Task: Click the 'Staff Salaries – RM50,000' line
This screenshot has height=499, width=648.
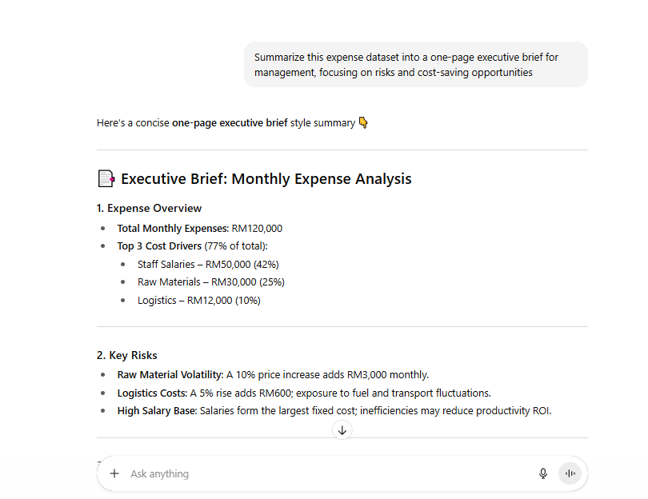Action: [x=208, y=264]
